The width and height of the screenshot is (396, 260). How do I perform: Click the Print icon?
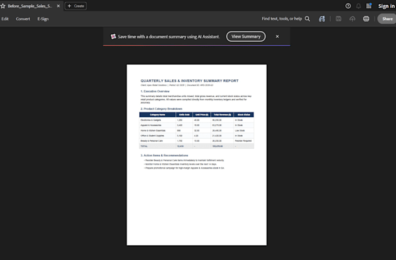coord(366,19)
